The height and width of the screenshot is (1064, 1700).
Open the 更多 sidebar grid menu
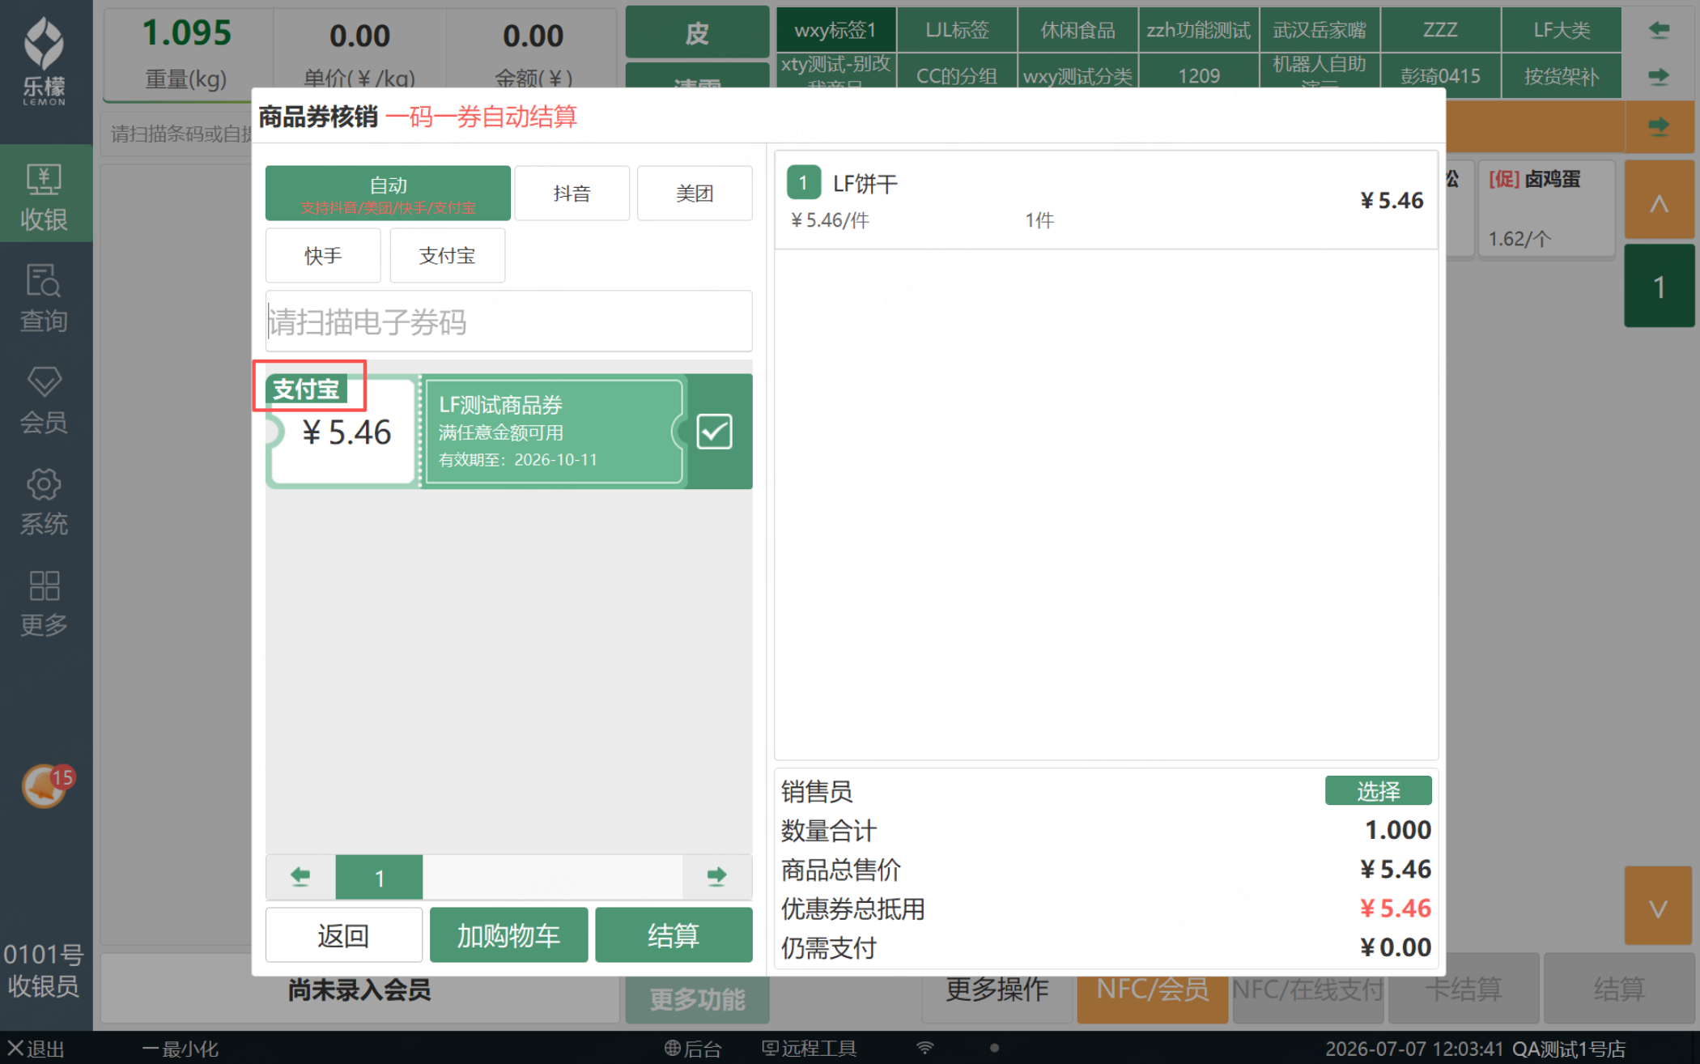coord(45,603)
